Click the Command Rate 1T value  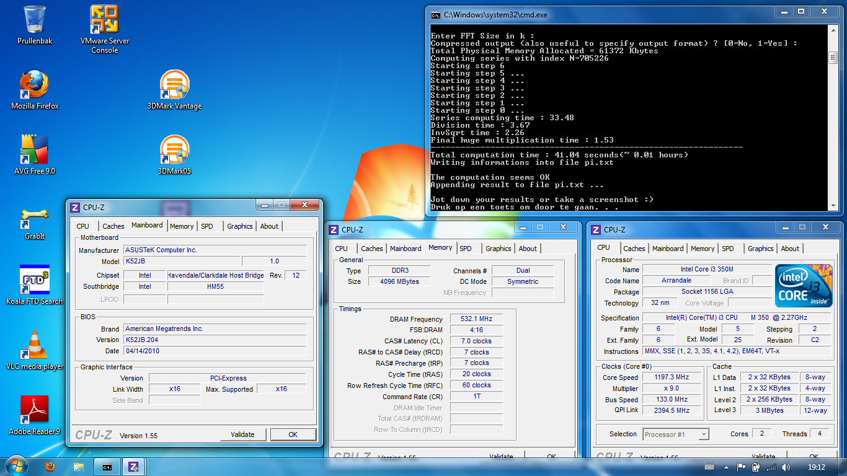coord(476,396)
